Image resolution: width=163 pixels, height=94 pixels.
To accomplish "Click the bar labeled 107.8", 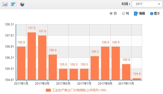I will click(32, 56).
